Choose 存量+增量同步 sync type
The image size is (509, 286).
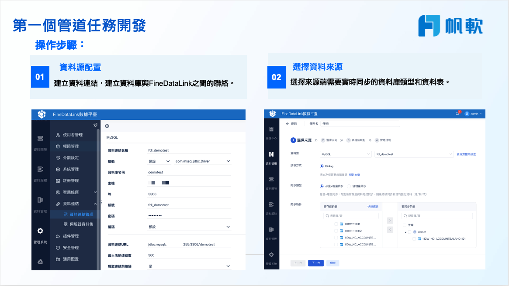pyautogui.click(x=322, y=186)
